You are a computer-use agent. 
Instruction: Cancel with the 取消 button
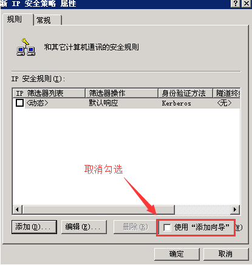click(x=226, y=254)
